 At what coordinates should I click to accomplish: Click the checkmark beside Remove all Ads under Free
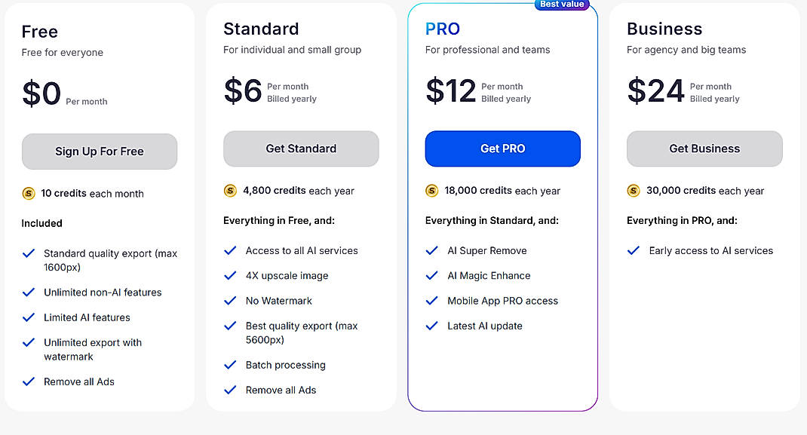coord(29,381)
